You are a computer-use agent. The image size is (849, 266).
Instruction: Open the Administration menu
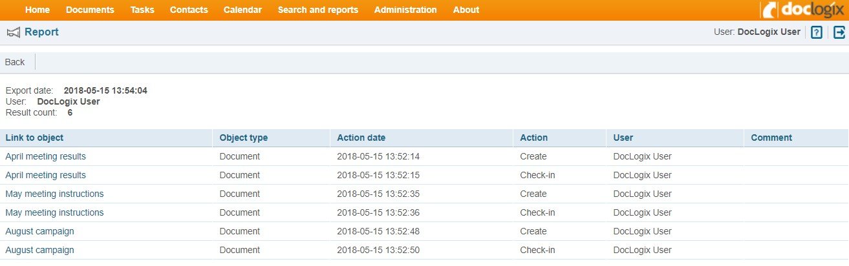(x=405, y=10)
